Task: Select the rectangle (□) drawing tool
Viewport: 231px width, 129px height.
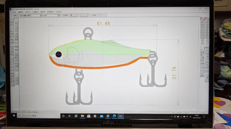Action: tap(16, 22)
